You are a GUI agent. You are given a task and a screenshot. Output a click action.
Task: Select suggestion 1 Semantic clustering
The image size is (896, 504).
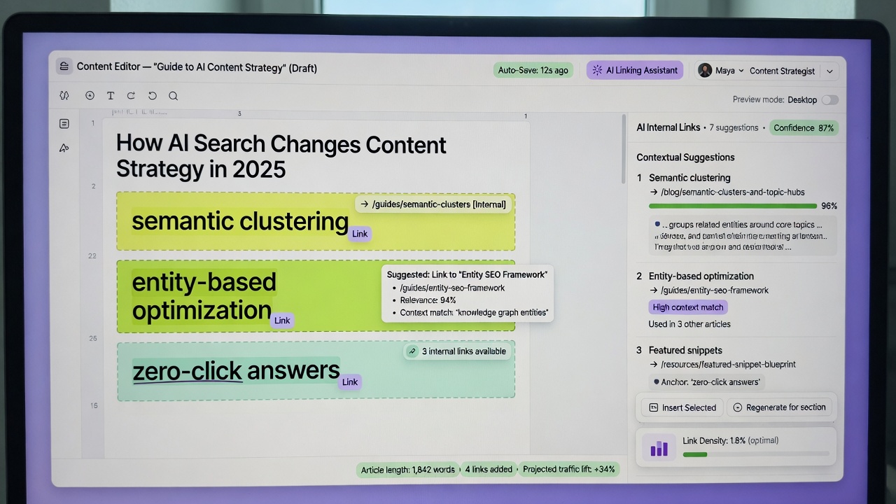[689, 178]
